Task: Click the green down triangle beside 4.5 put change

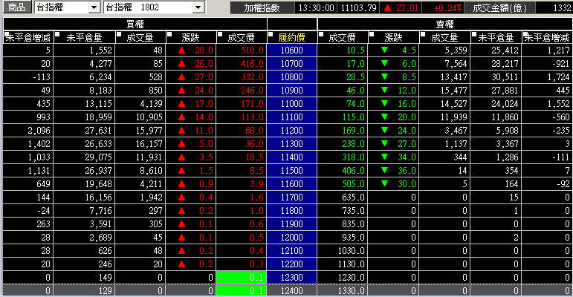Action: (x=384, y=50)
